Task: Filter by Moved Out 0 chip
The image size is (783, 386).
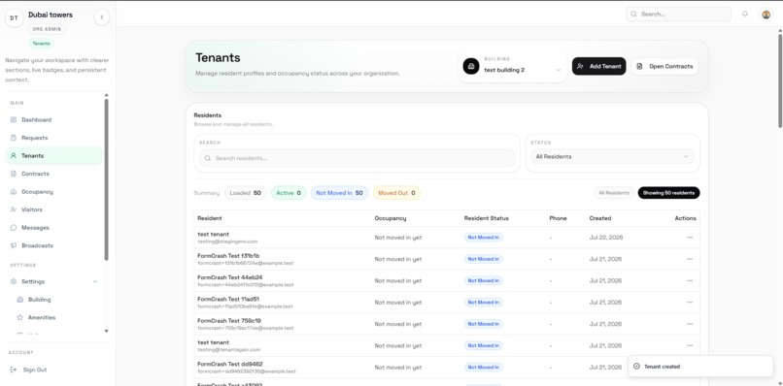Action: 396,193
